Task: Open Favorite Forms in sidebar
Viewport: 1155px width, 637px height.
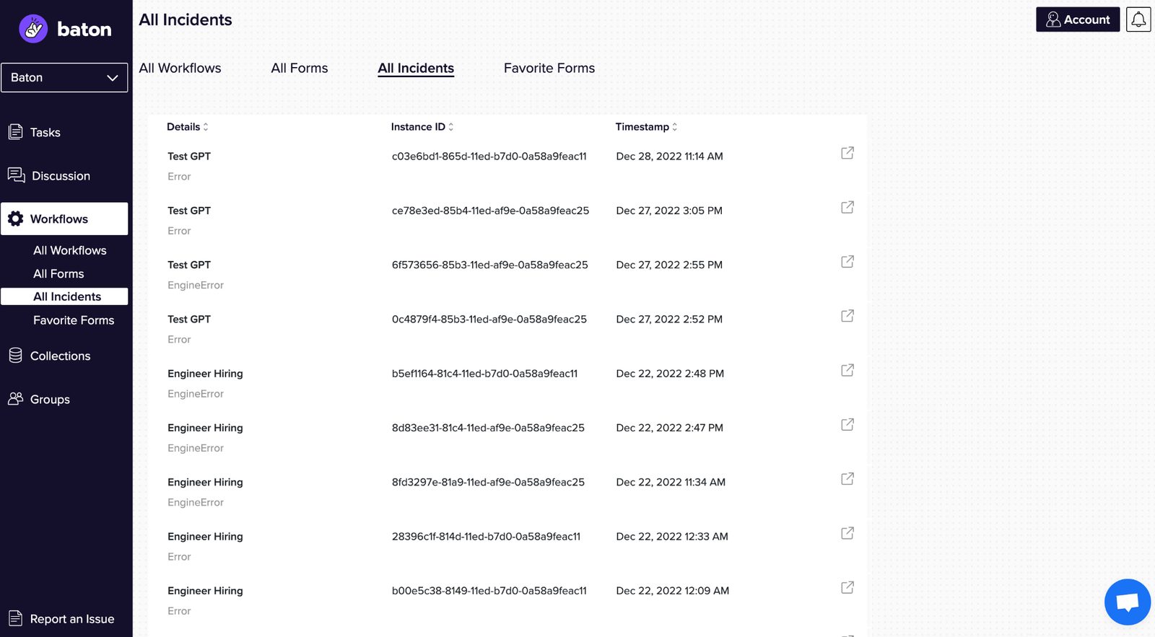Action: [x=74, y=320]
